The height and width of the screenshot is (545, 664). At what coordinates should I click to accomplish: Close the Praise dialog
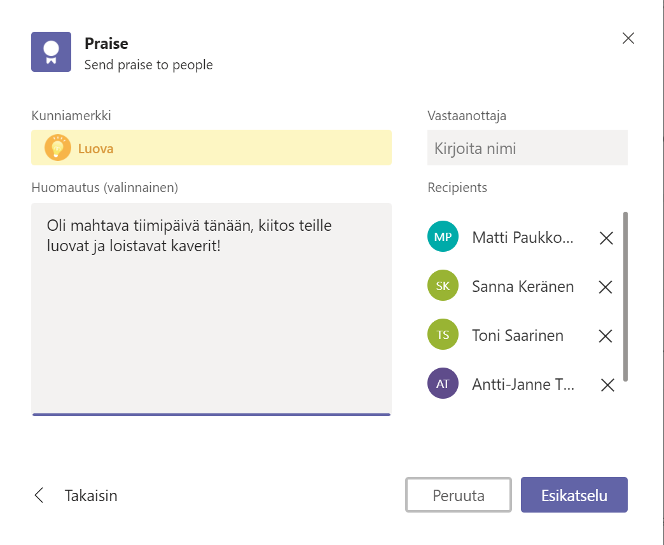[x=628, y=38]
